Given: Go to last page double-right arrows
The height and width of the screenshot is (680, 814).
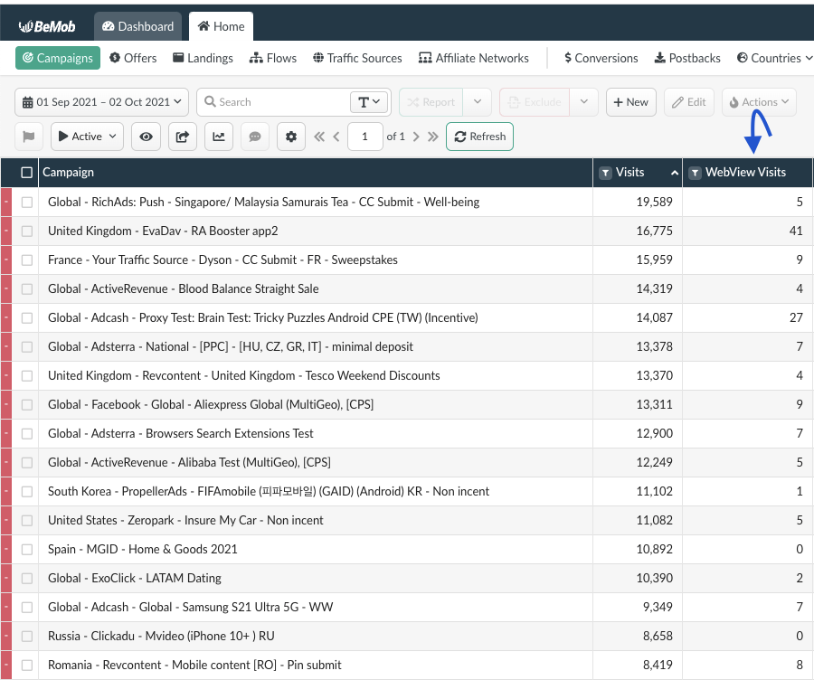Looking at the screenshot, I should (x=433, y=137).
